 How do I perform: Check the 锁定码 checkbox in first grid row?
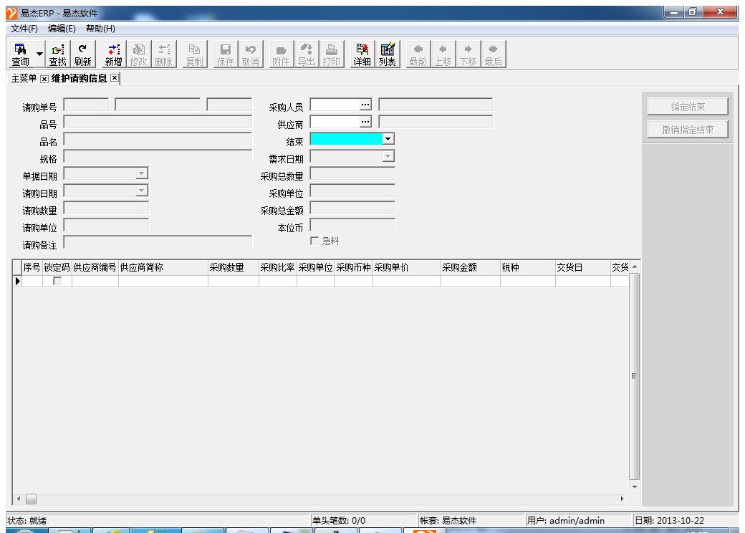point(57,282)
